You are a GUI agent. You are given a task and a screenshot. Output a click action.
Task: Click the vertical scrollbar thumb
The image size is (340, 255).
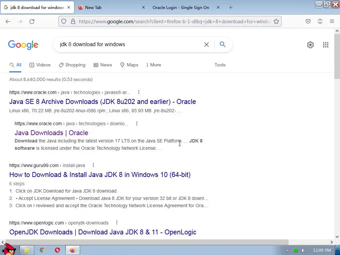(x=337, y=56)
